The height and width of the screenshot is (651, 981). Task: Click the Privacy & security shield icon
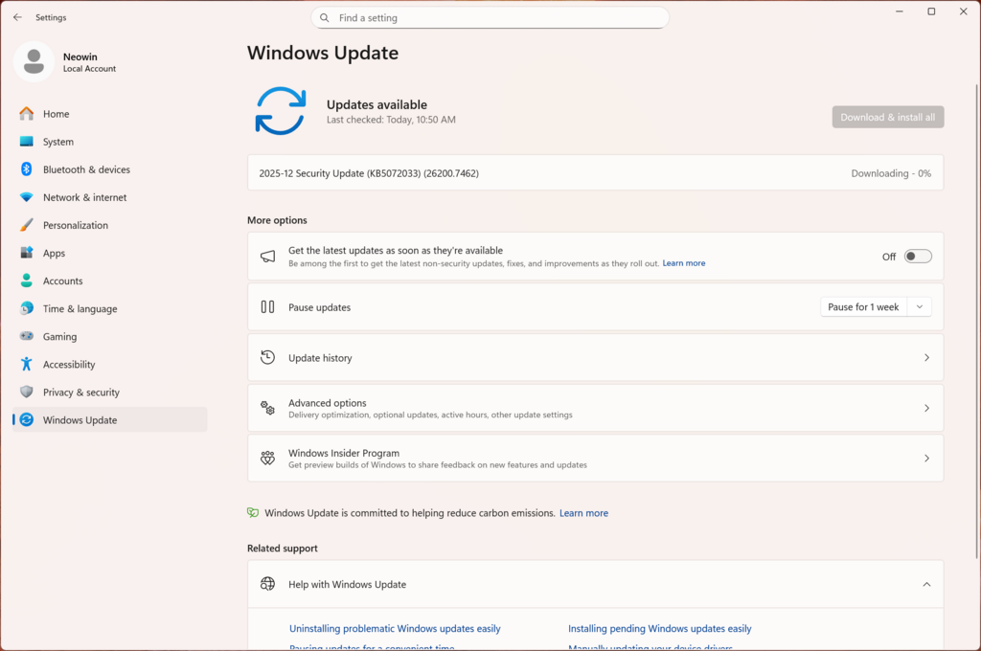click(x=26, y=392)
